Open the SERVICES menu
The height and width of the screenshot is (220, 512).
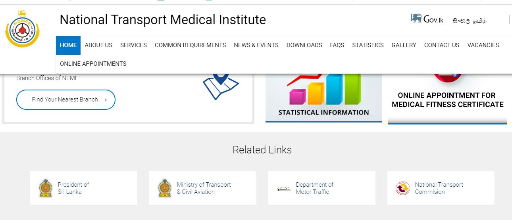134,45
